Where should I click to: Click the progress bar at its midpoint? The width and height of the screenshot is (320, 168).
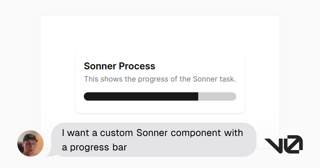(x=160, y=96)
